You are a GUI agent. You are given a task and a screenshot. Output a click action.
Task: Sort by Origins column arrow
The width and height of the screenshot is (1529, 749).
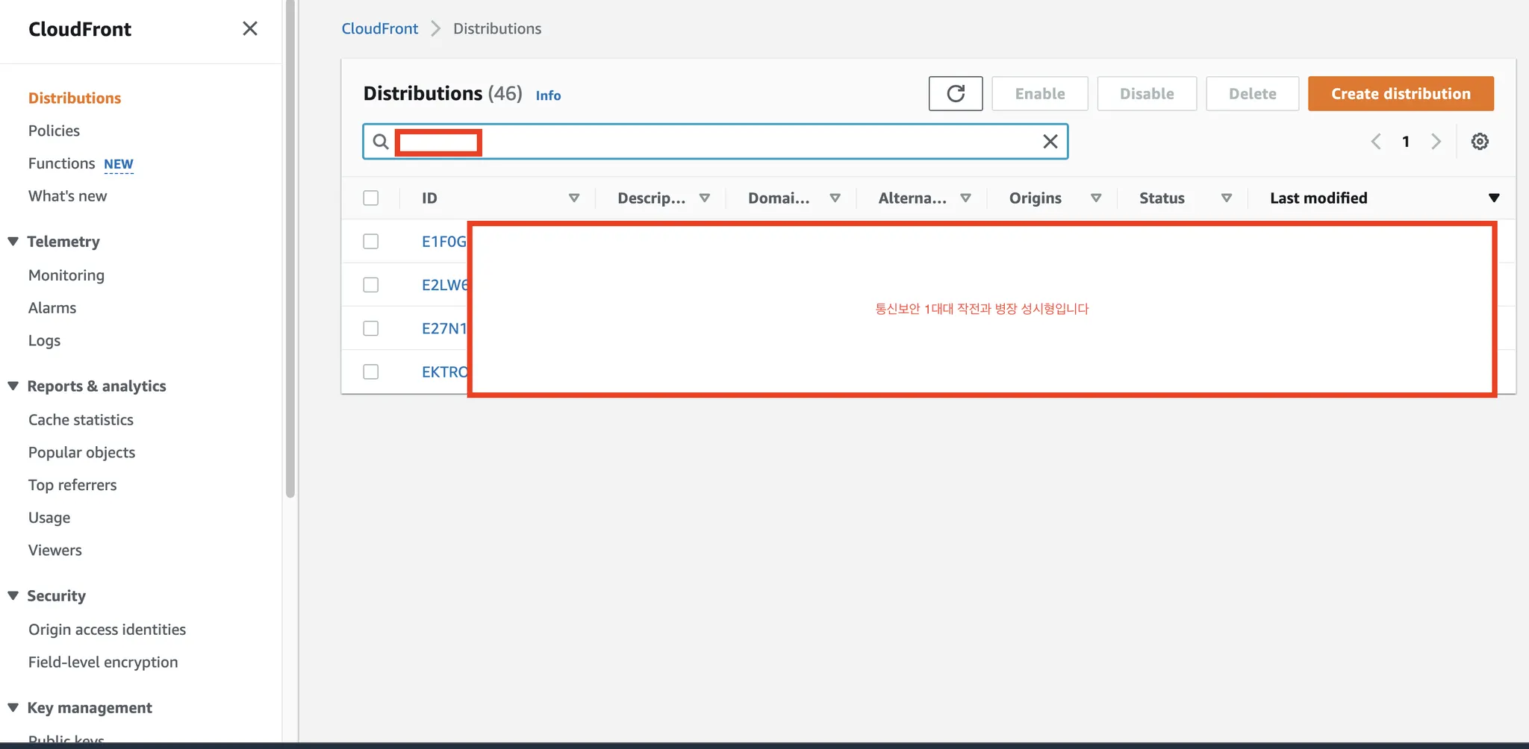(1096, 198)
